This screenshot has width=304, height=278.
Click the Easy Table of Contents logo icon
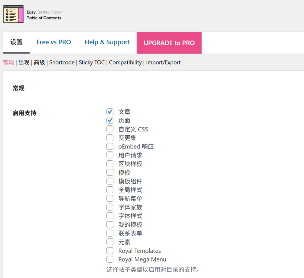[x=14, y=14]
